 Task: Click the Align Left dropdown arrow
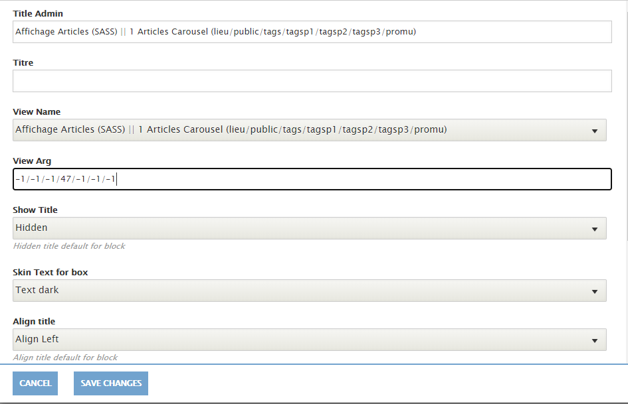595,340
